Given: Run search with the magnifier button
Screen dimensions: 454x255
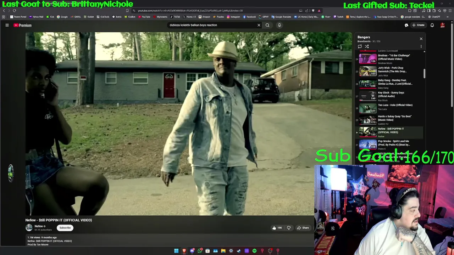Looking at the screenshot, I should pyautogui.click(x=267, y=25).
